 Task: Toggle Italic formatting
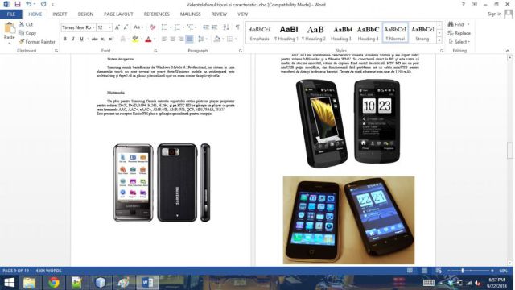[73, 39]
